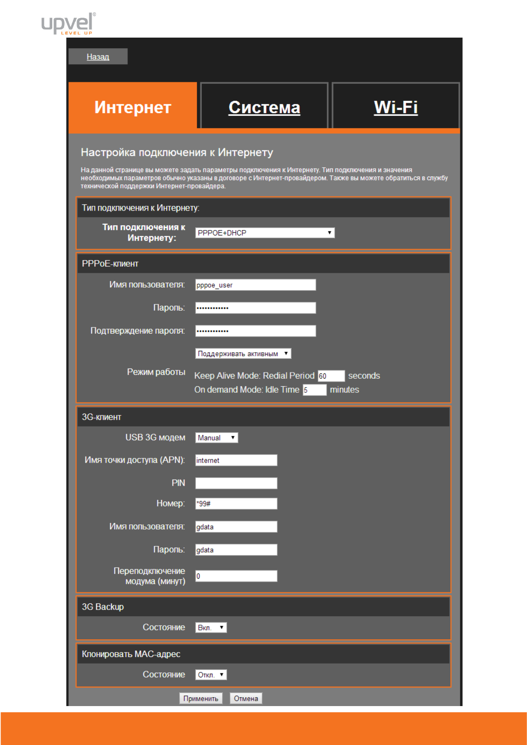Click the Redial Period seconds field
This screenshot has width=527, height=745.
coord(331,376)
